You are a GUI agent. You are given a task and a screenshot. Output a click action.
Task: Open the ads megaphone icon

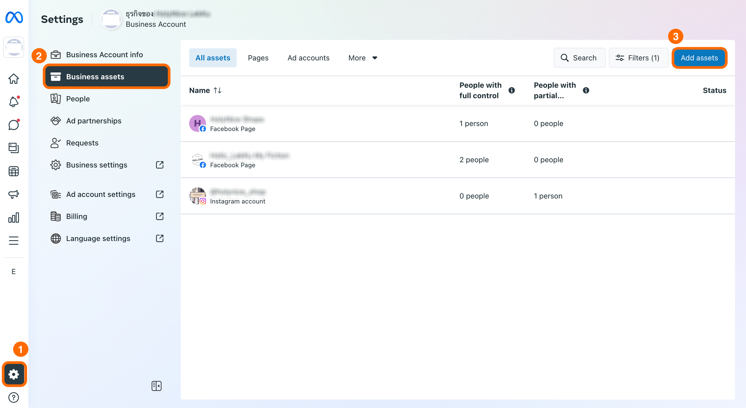[13, 194]
